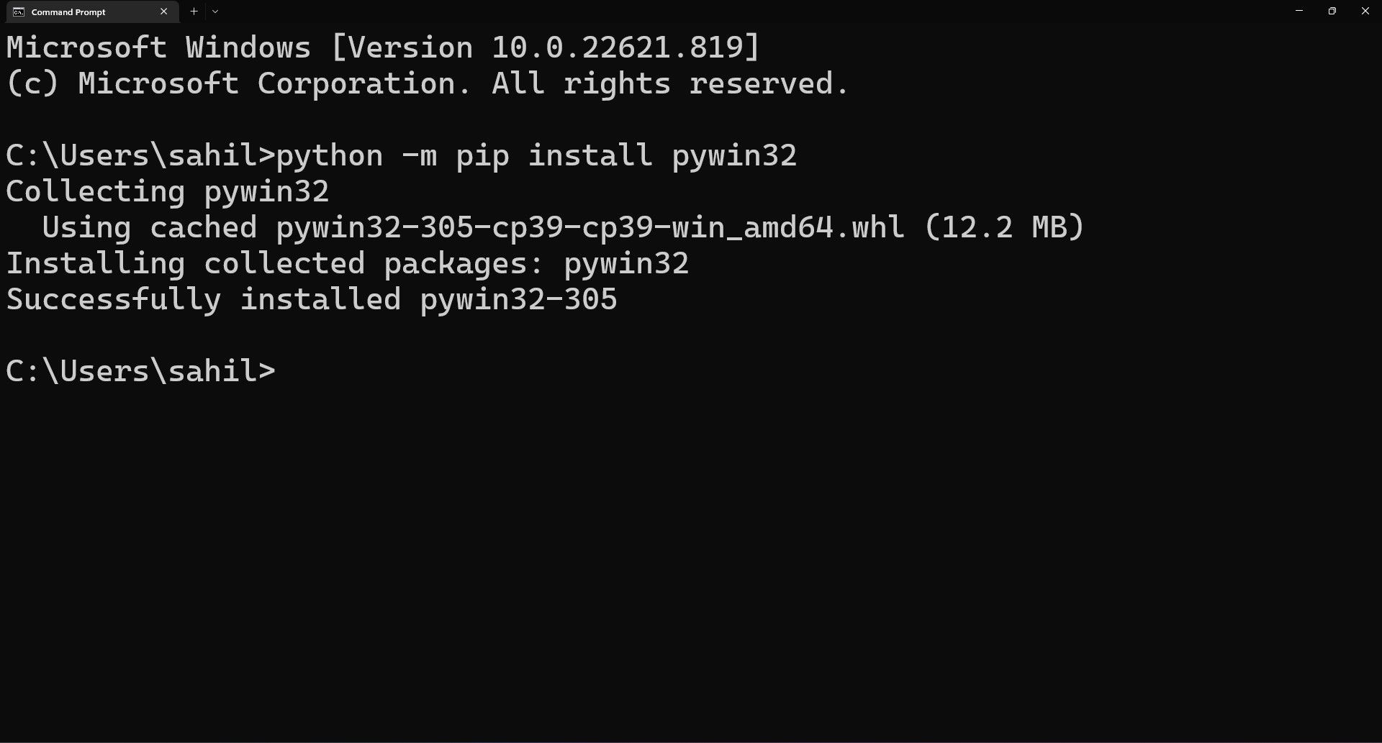Click the active command prompt line
Viewport: 1382px width, 743px height.
[141, 369]
